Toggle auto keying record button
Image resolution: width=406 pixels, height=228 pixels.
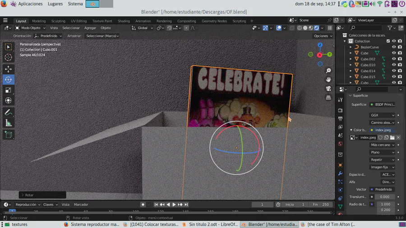[x=143, y=205]
